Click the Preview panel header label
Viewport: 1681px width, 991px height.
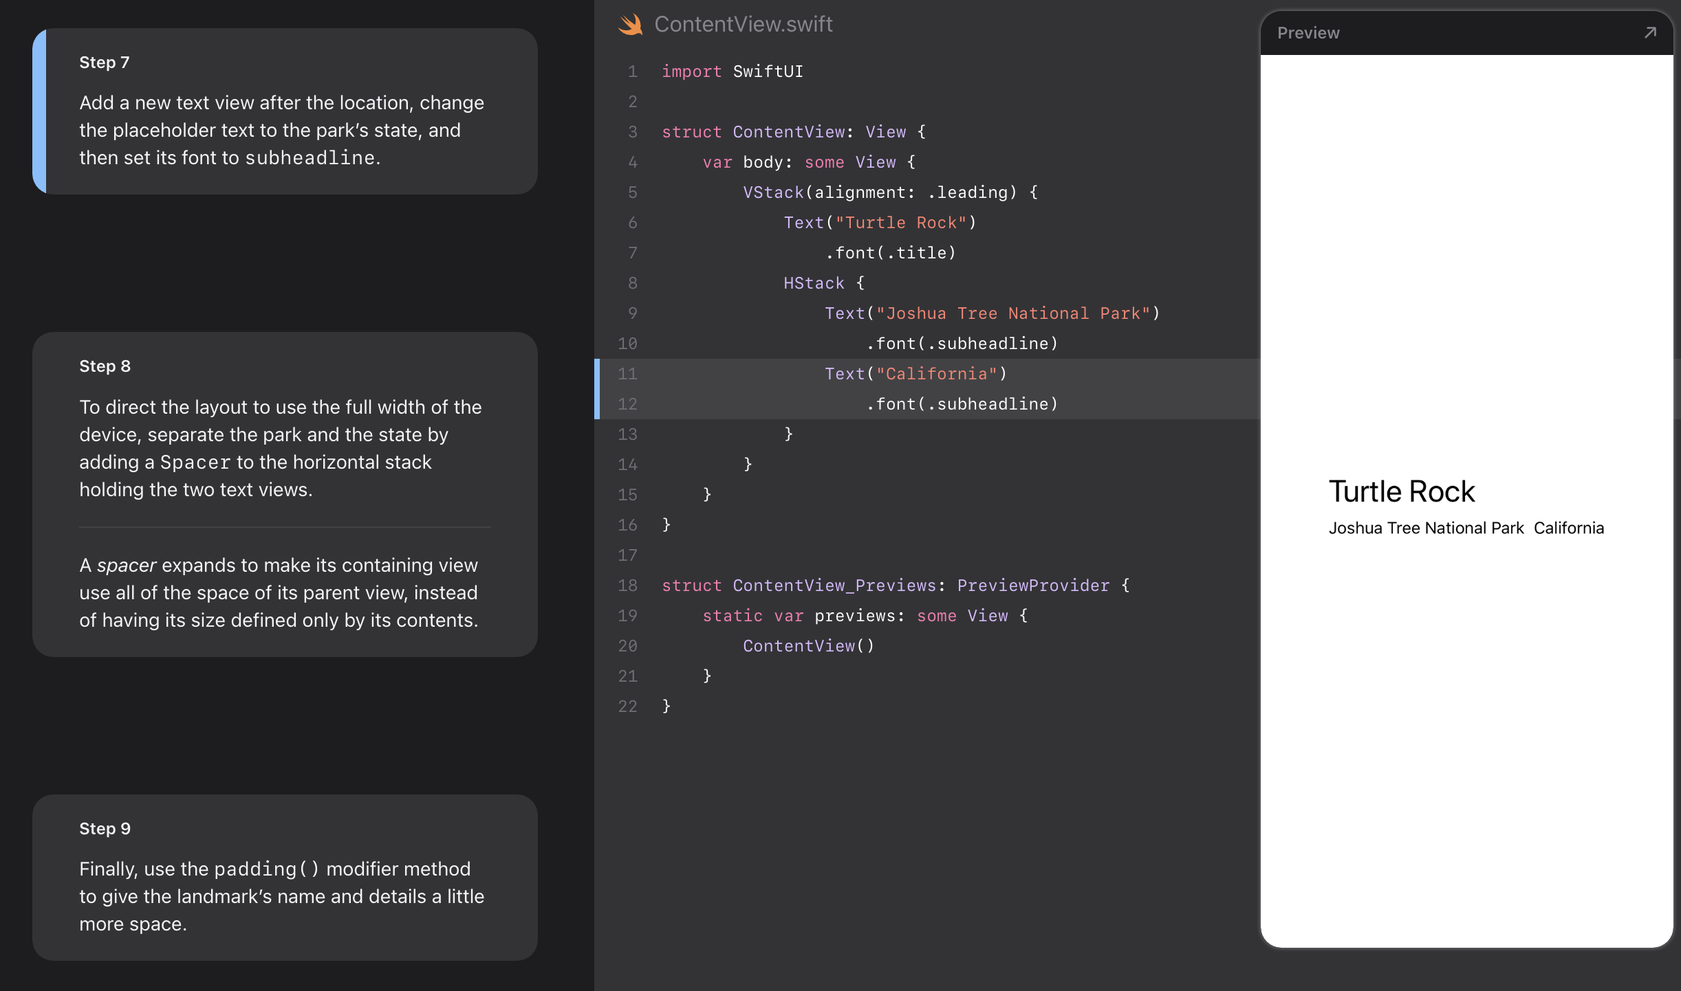point(1308,33)
